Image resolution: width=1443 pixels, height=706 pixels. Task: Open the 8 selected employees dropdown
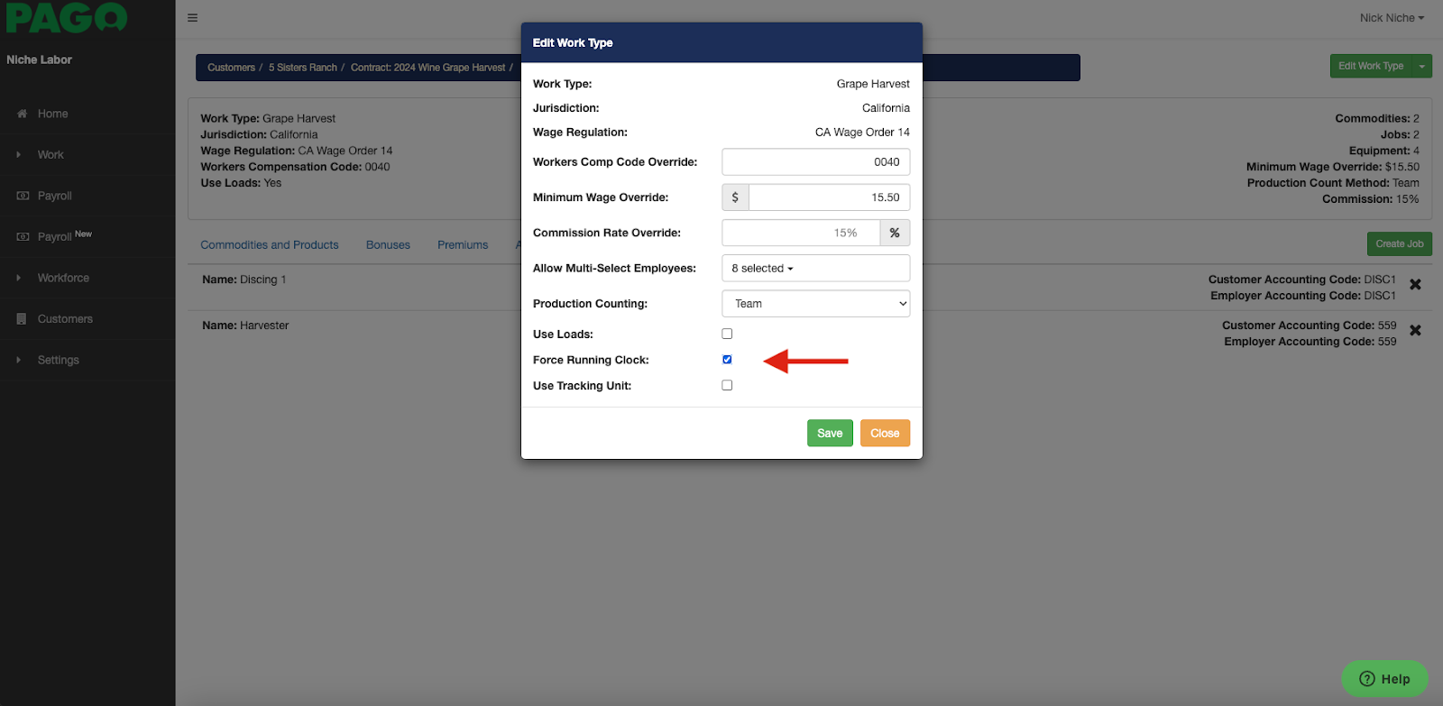pyautogui.click(x=815, y=269)
